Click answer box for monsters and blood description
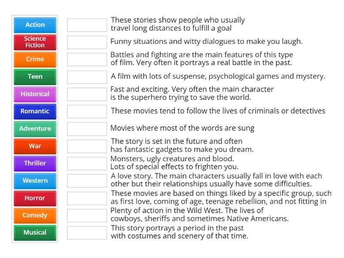Screen dimensions: 344x258 [87, 163]
